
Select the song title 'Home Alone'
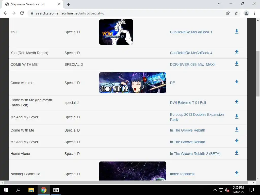point(20,154)
